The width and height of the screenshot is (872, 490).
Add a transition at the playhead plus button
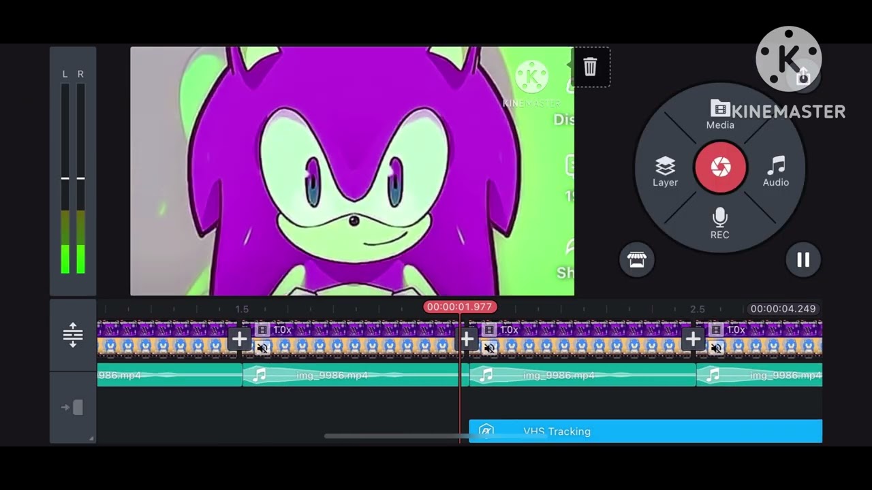(x=467, y=338)
